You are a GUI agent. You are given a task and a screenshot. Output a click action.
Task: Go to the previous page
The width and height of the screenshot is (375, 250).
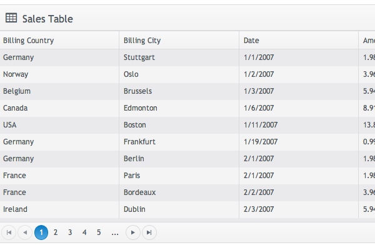[24, 232]
